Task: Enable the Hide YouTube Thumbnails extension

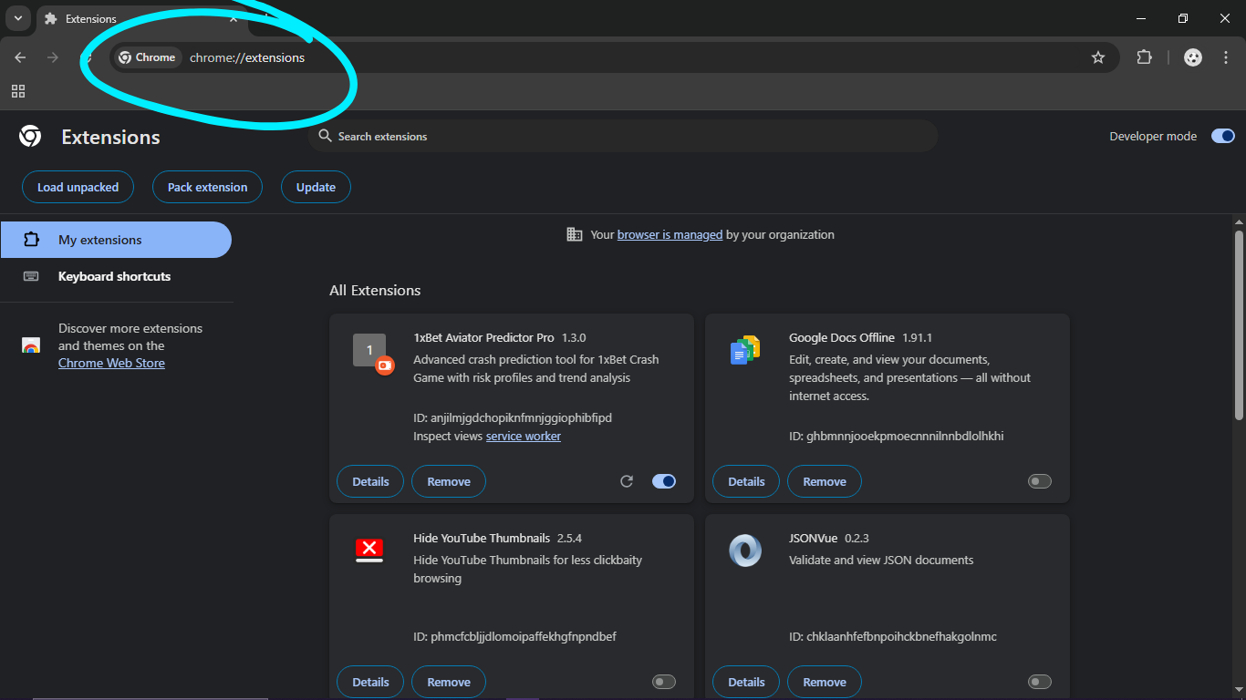Action: click(664, 682)
